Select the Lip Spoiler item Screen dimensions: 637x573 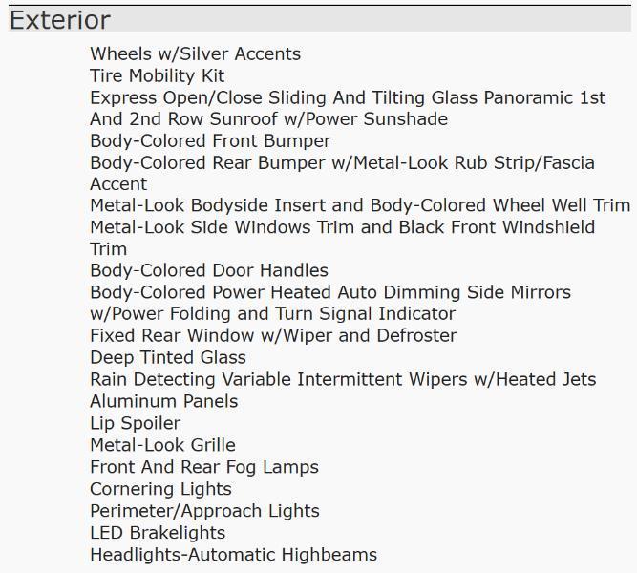[x=135, y=424]
